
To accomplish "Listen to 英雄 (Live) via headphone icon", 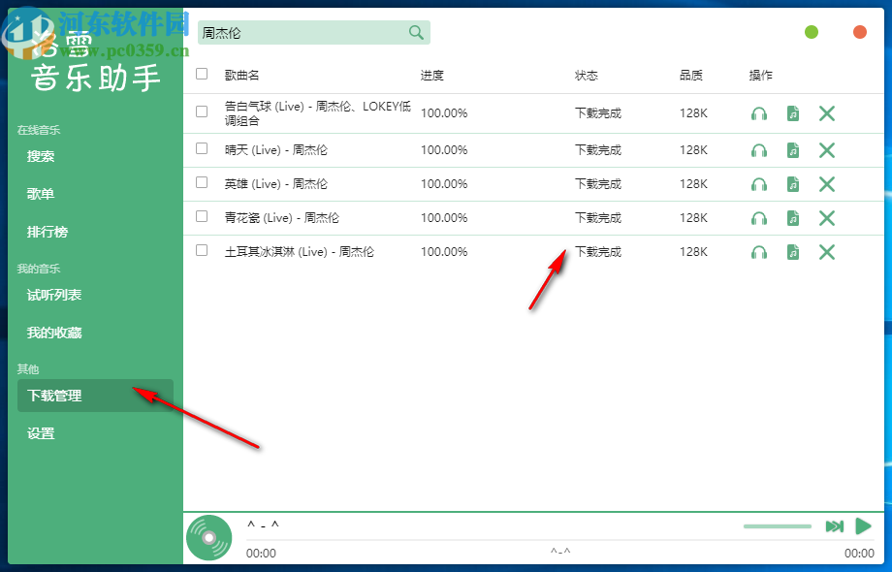I will pos(759,184).
